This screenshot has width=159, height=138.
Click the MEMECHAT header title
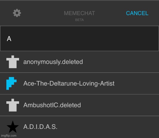[x=79, y=13]
